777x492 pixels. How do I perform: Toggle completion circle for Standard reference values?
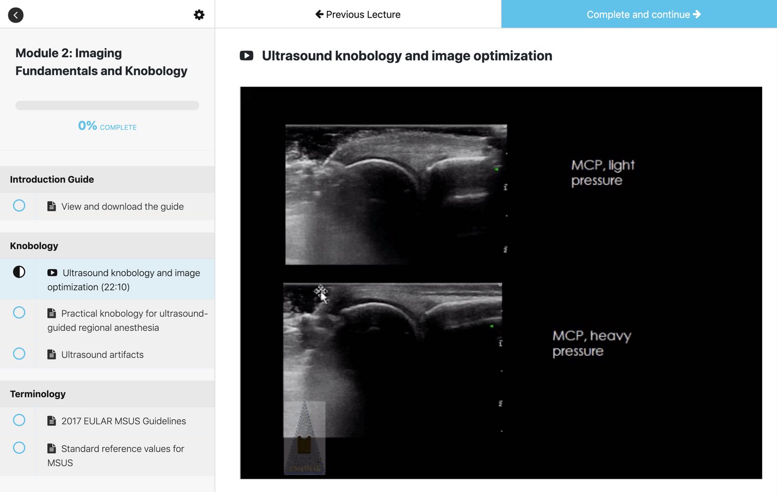[x=19, y=448]
